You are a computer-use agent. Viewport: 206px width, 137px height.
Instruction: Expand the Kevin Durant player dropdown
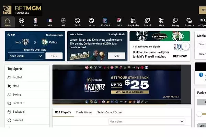26,56
